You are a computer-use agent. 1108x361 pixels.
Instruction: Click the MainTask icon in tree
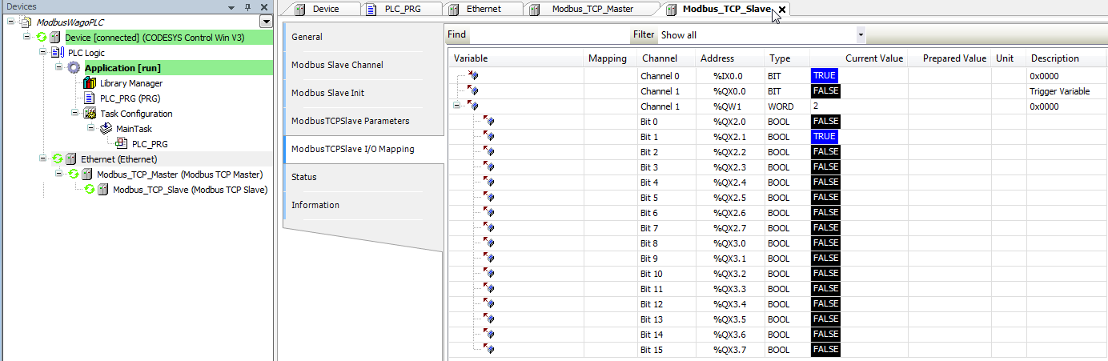pos(106,129)
